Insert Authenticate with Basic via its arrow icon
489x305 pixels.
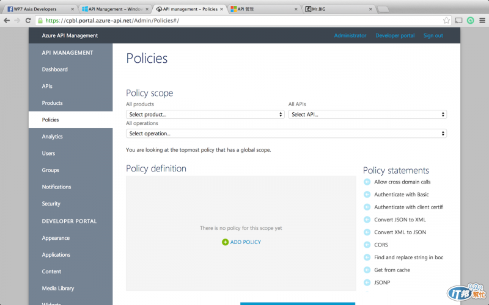[367, 195]
